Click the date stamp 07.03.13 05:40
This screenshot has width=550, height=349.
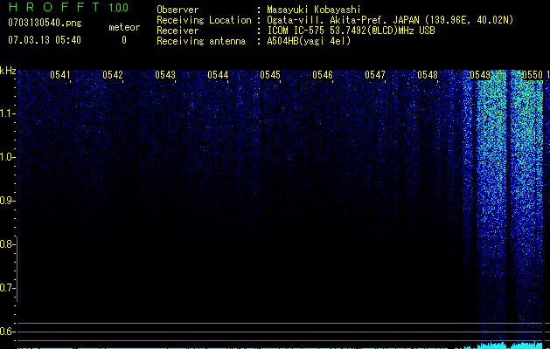45,40
